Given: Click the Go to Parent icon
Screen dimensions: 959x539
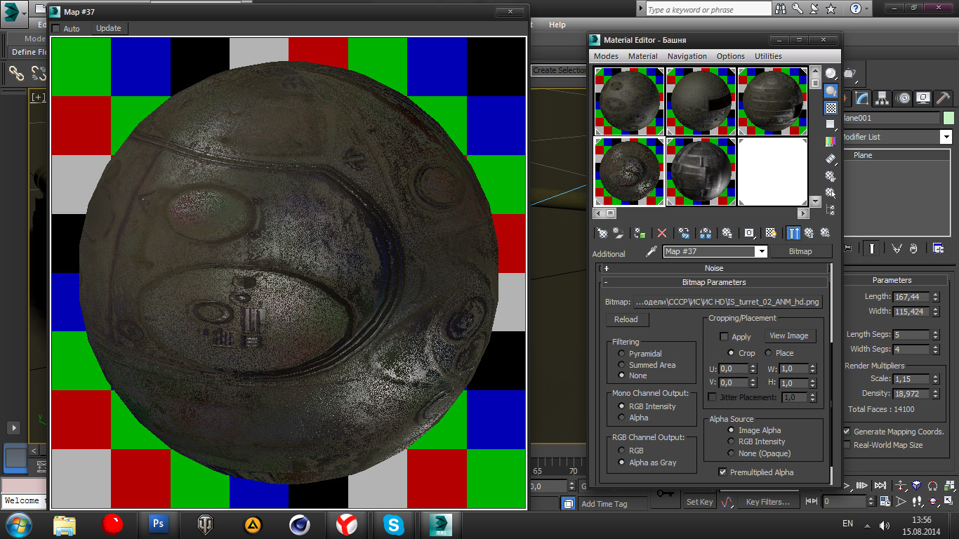Looking at the screenshot, I should 809,233.
